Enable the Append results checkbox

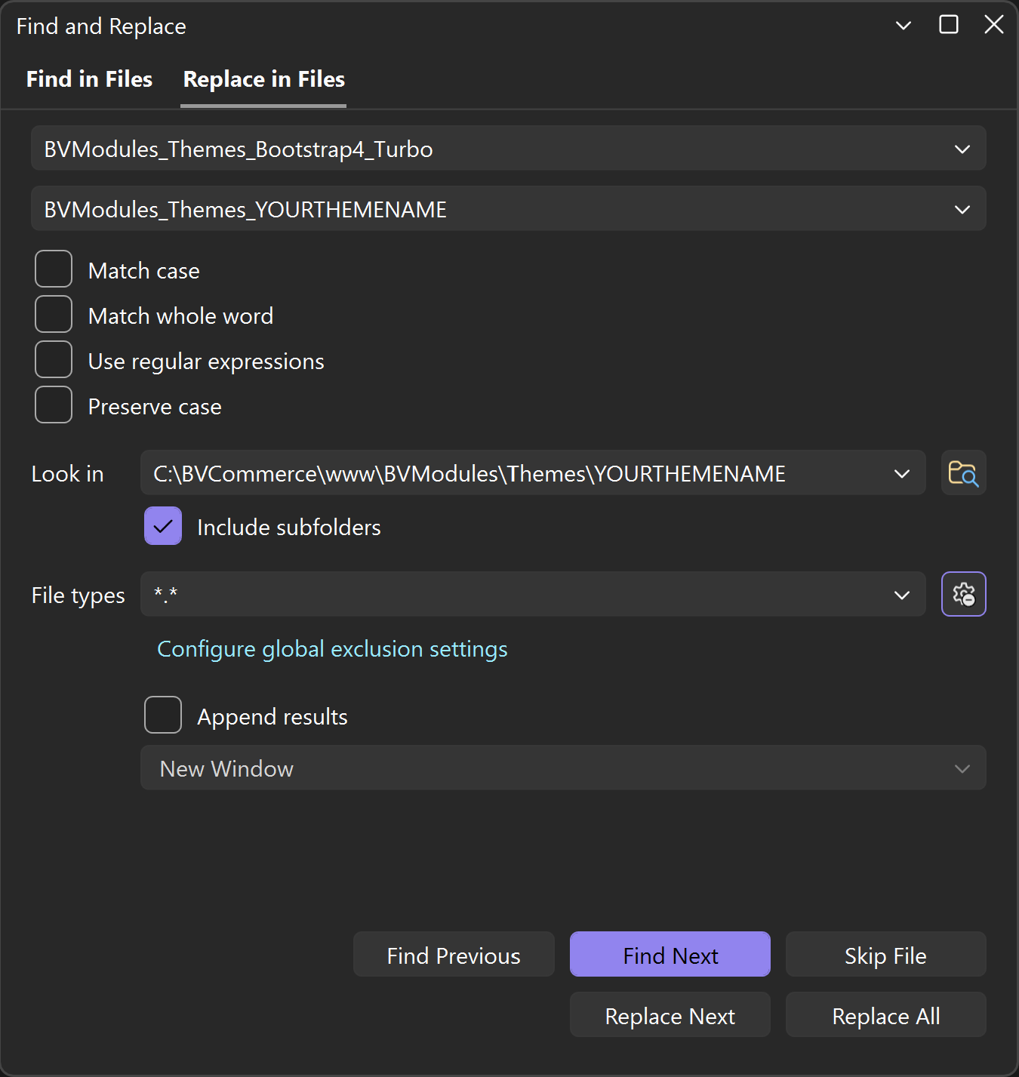point(163,715)
